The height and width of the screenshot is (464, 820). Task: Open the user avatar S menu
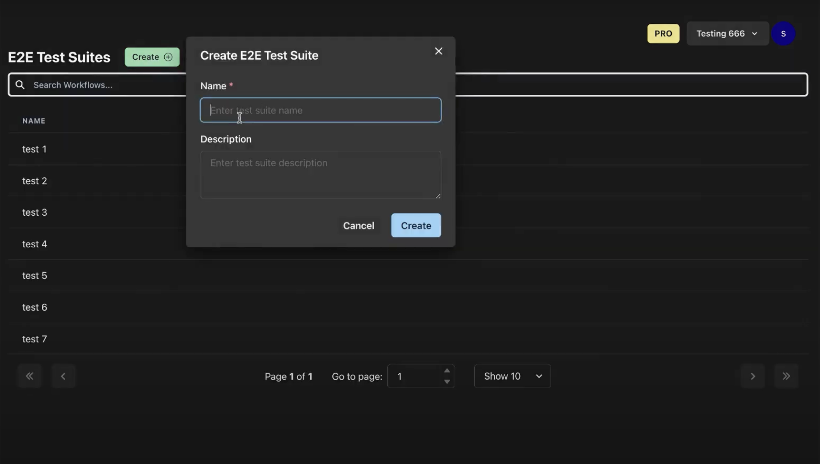(783, 33)
